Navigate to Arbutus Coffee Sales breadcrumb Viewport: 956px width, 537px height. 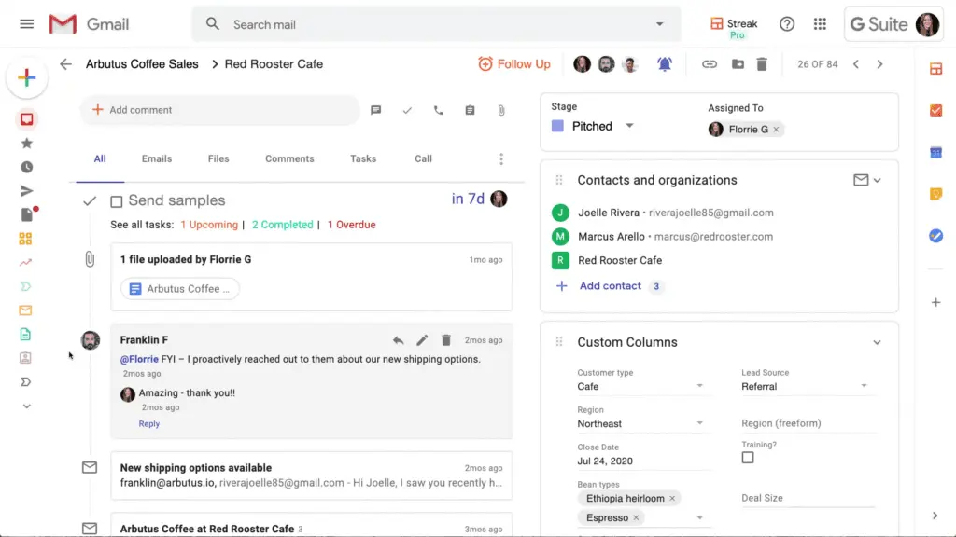pos(142,64)
